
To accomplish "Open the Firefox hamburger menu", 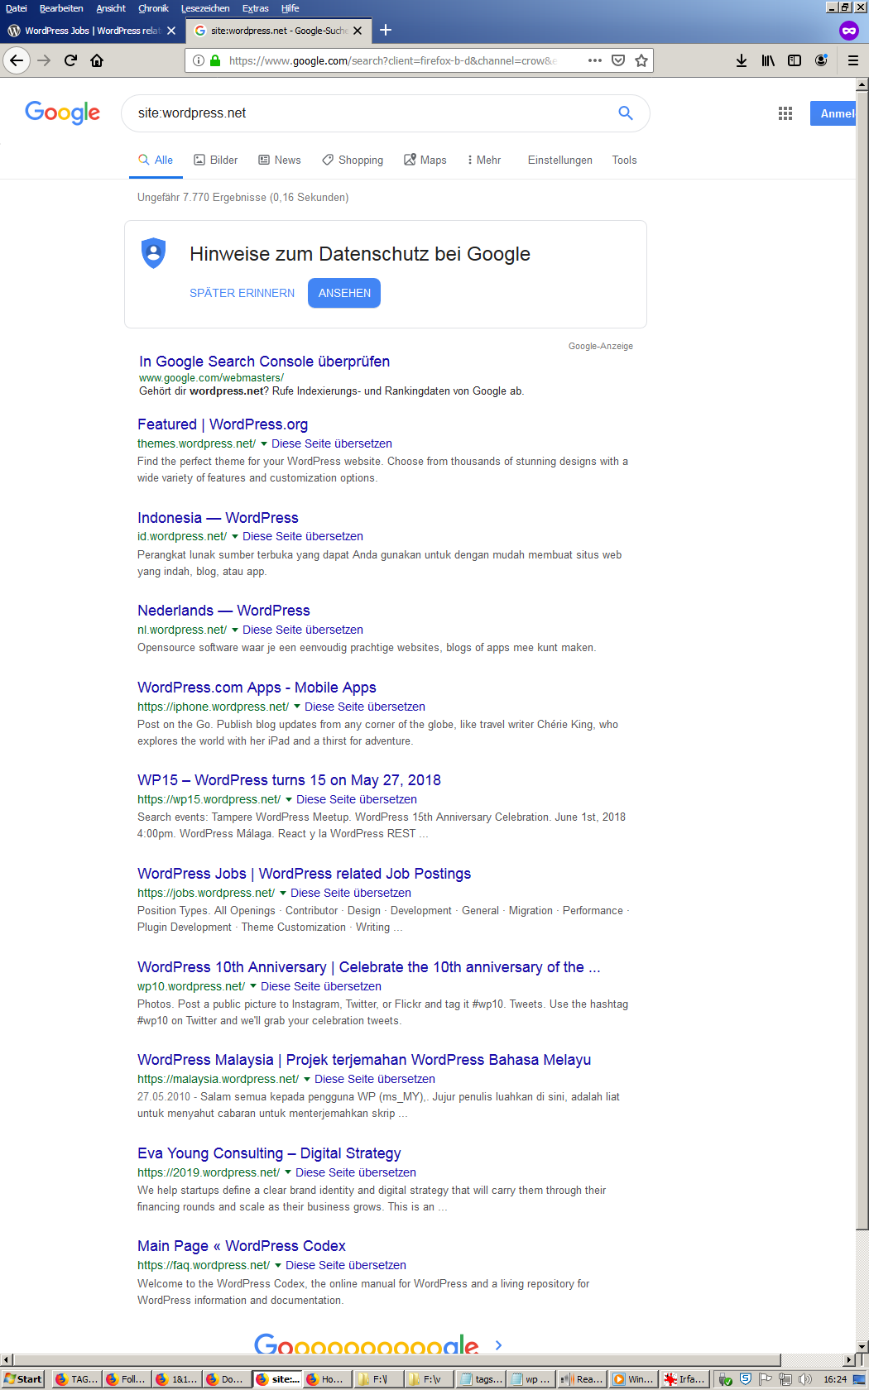I will [853, 60].
